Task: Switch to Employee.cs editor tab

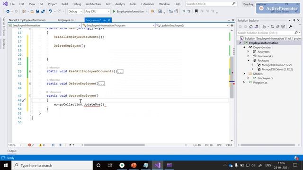Action: pyautogui.click(x=65, y=20)
